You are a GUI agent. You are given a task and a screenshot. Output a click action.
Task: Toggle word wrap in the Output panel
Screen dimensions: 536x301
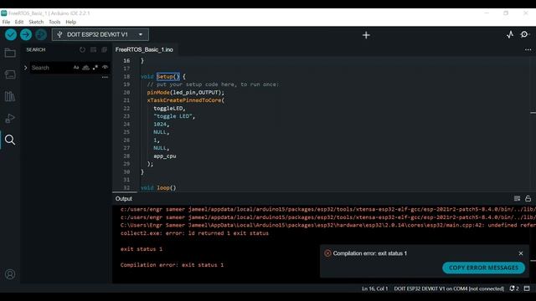pyautogui.click(x=517, y=198)
